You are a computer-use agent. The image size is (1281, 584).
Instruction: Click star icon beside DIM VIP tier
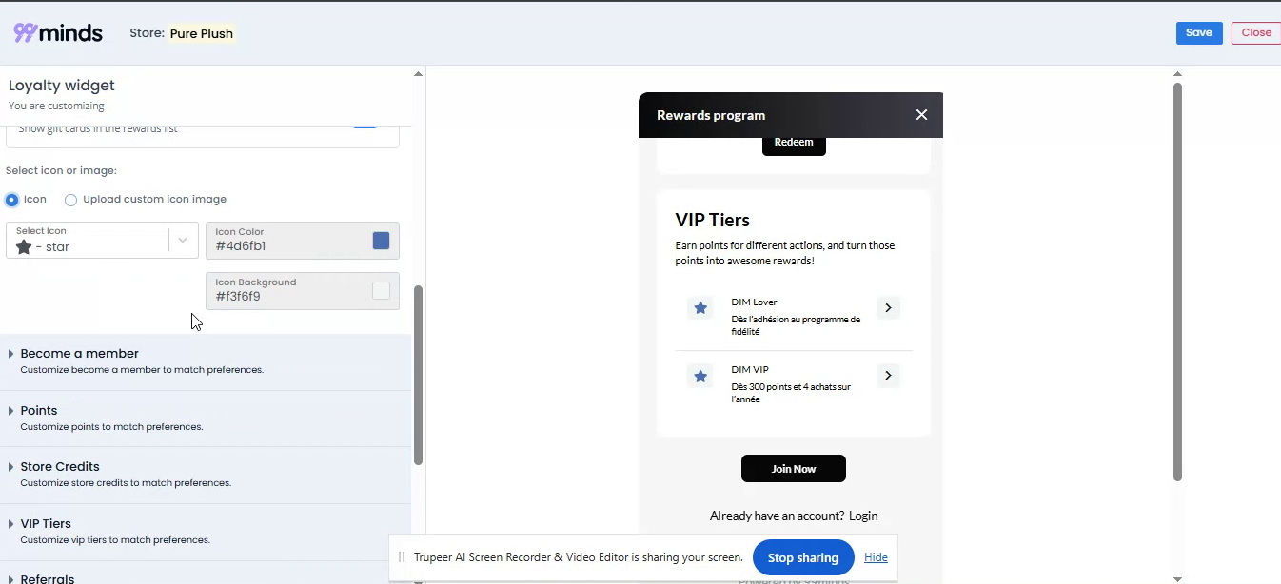(700, 376)
